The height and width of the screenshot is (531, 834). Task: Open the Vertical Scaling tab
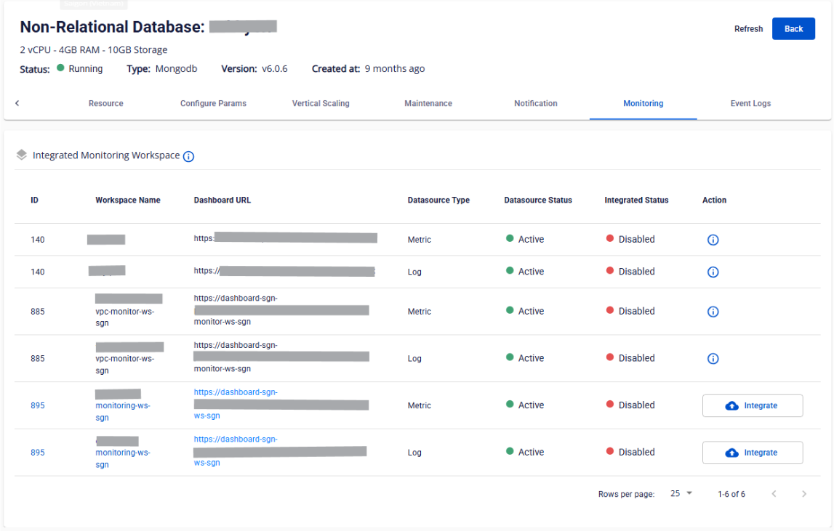321,104
